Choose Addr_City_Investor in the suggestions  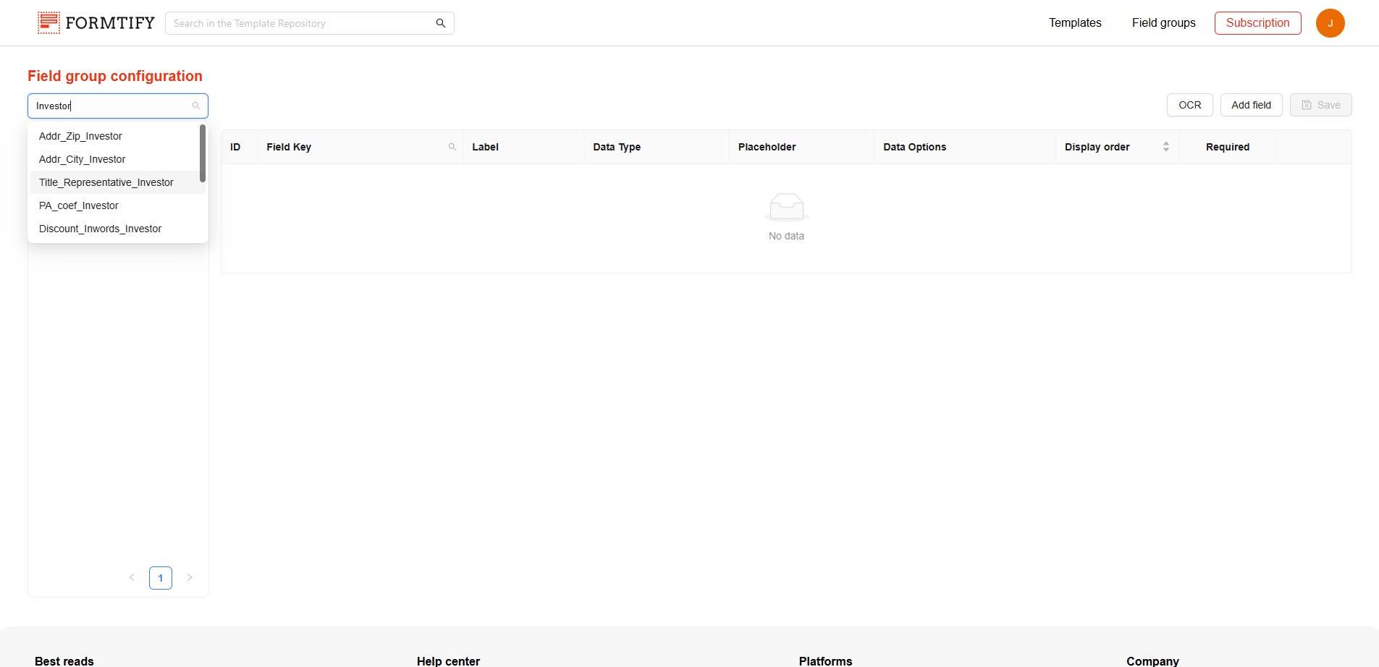tap(82, 159)
